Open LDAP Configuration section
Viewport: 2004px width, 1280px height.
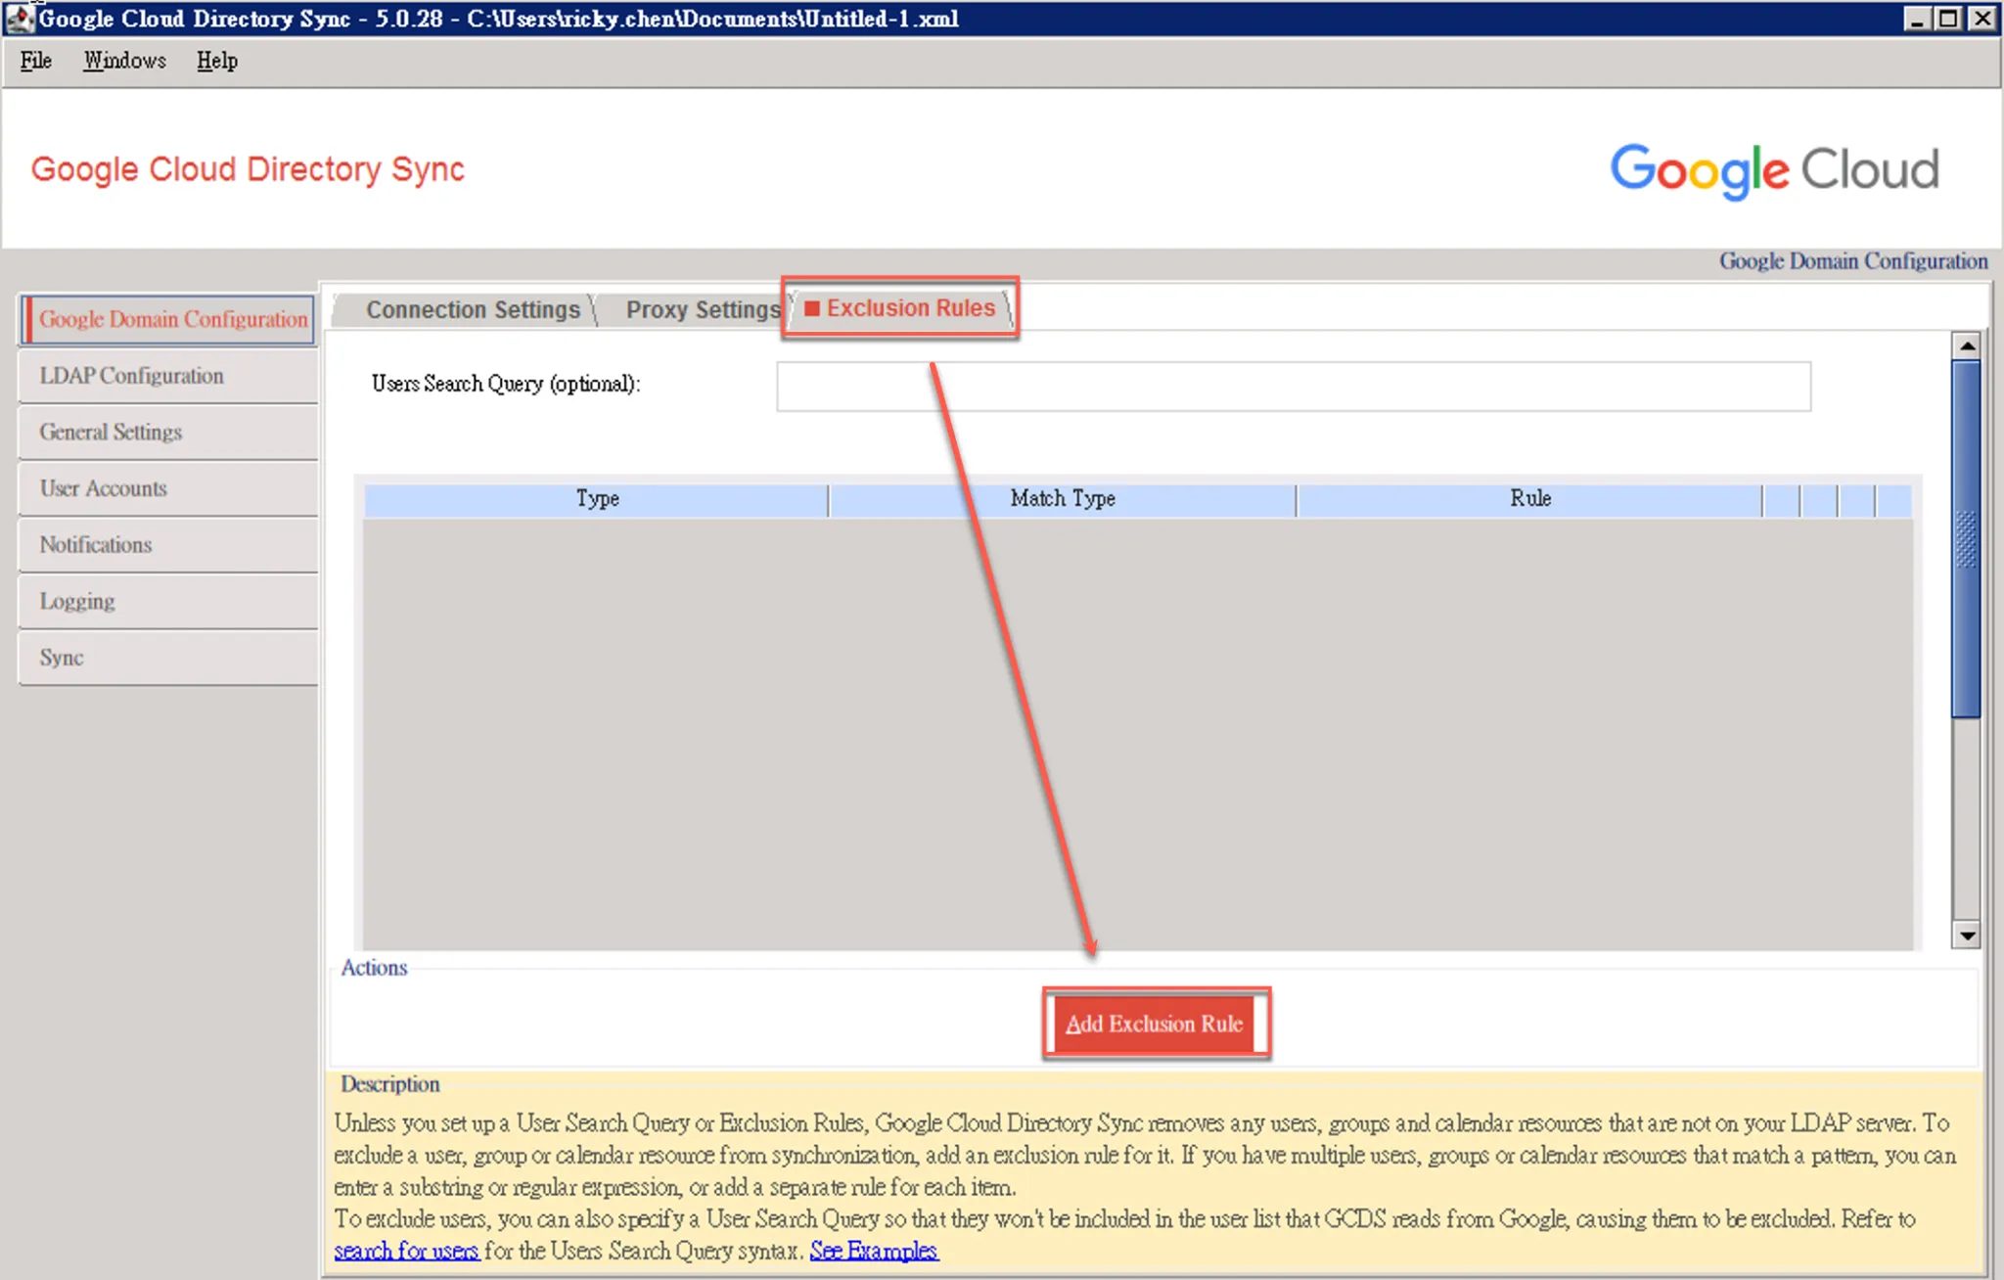coord(167,376)
